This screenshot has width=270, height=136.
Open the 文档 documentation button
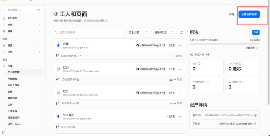click(231, 14)
